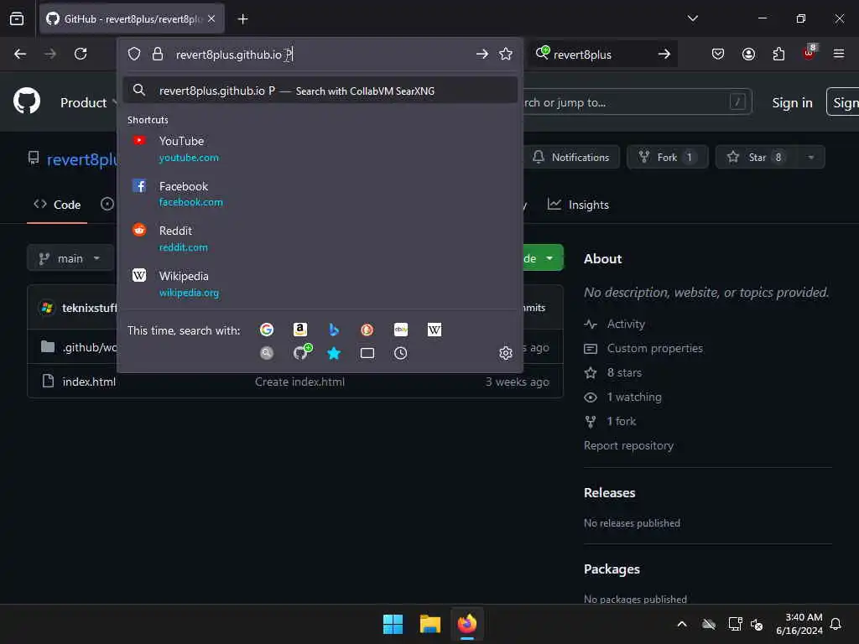Click inside the address bar text field
The image size is (859, 644).
pos(320,55)
